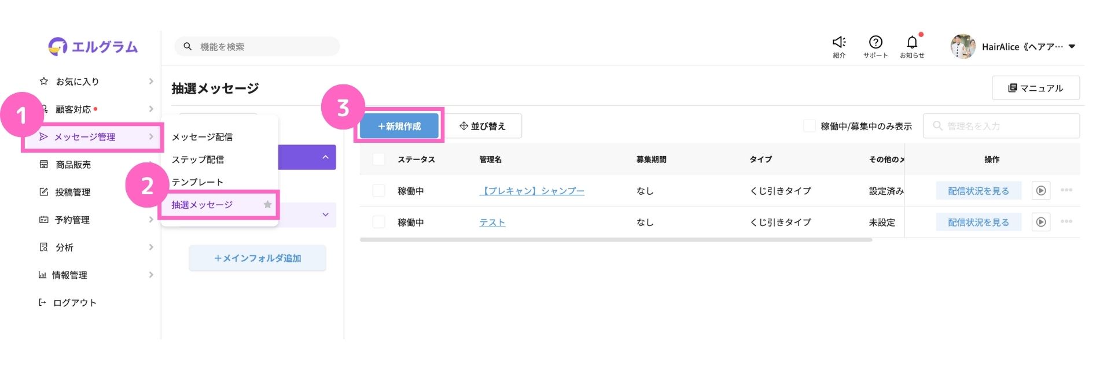Tick the checkbox for シャンプー row
1111x370 pixels.
[x=378, y=191]
